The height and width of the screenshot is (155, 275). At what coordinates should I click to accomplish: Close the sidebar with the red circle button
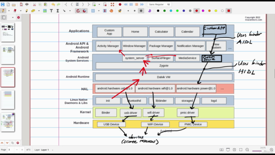click(x=18, y=17)
